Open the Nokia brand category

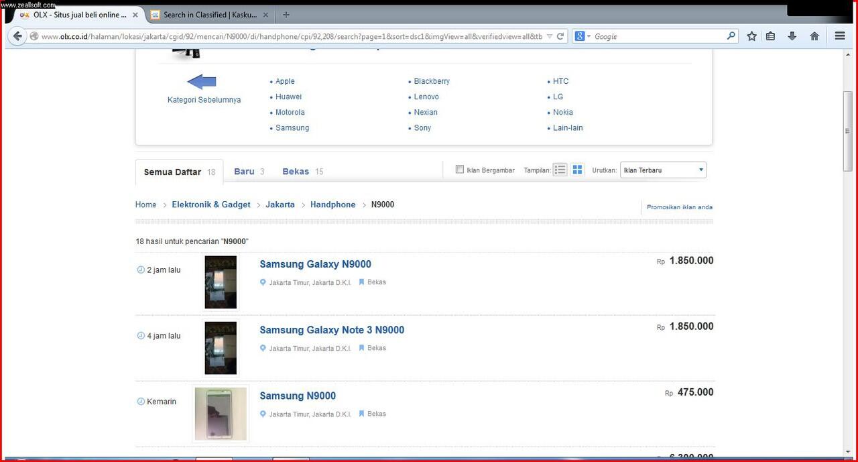[x=563, y=112]
